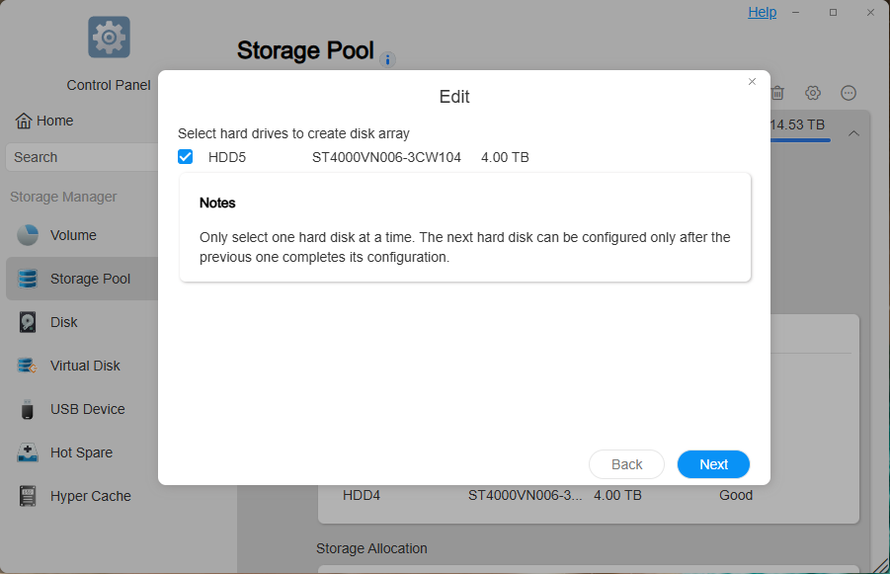The height and width of the screenshot is (574, 890).
Task: Click the USB Device icon
Action: [x=28, y=409]
